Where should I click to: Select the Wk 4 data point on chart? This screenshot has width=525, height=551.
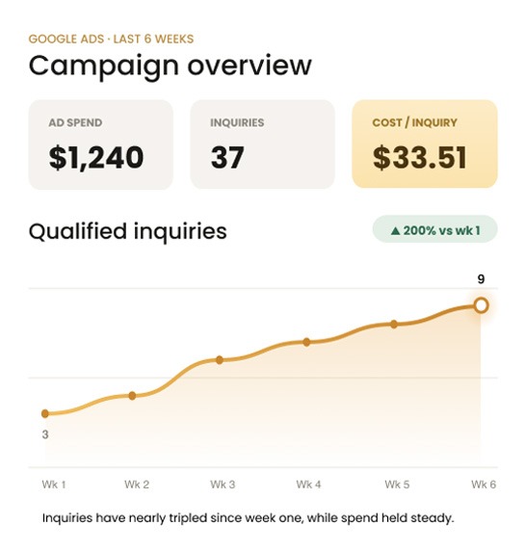(306, 342)
